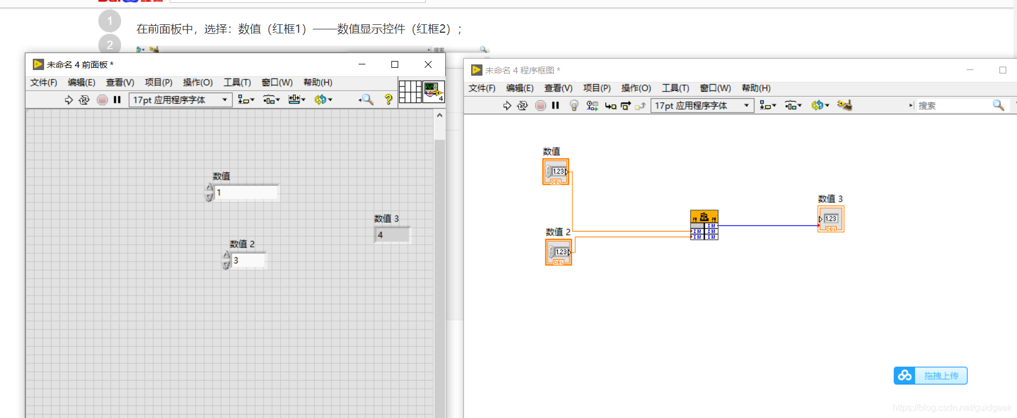Open Distribute Objects menu in block diagram
Image resolution: width=1017 pixels, height=418 pixels.
click(x=793, y=106)
